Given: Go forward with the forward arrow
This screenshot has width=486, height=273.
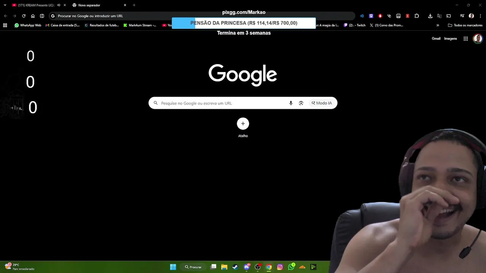Looking at the screenshot, I should point(14,16).
